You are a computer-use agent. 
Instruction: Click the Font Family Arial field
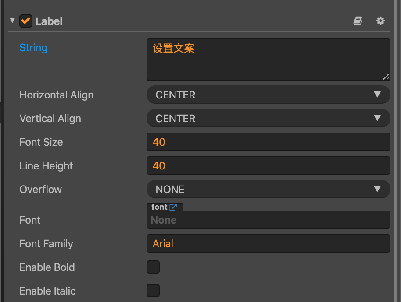coord(268,243)
